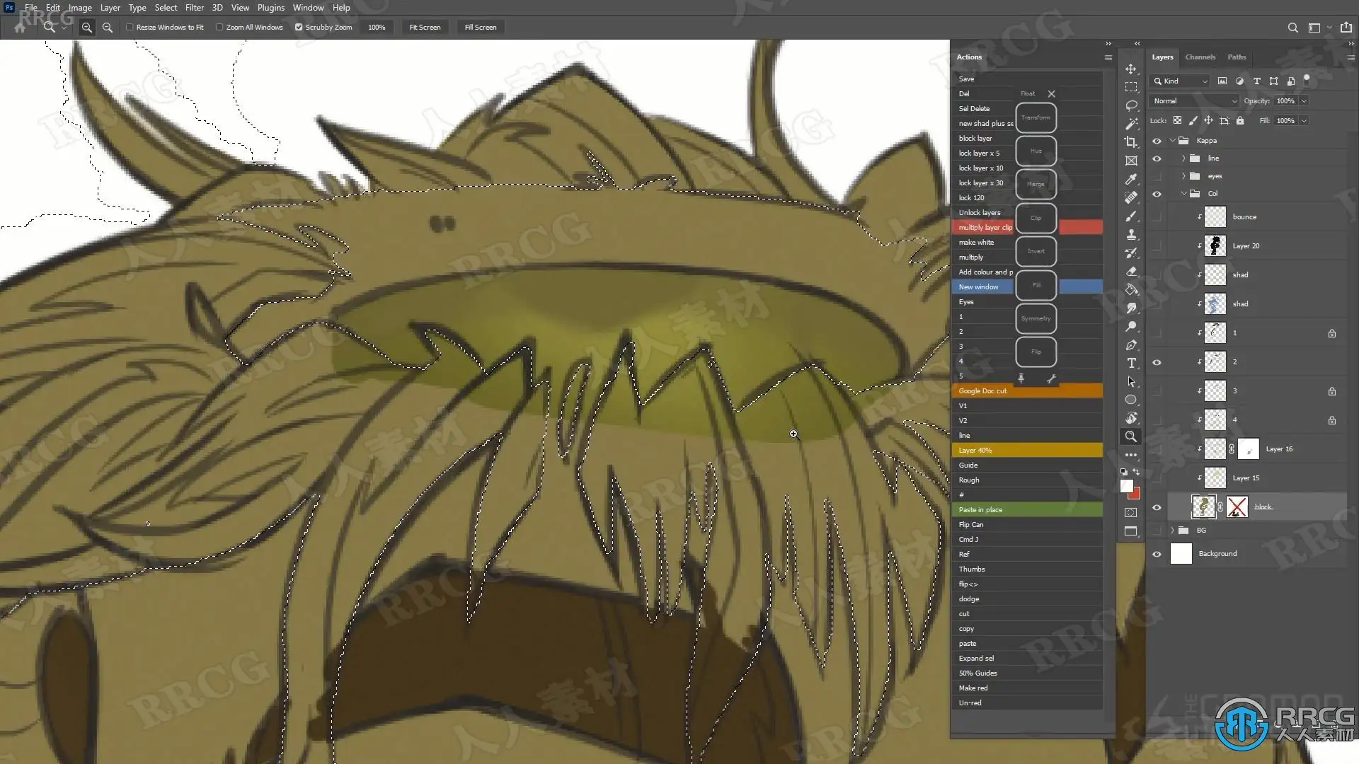Hide the Background layer visibility eye

[x=1157, y=554]
